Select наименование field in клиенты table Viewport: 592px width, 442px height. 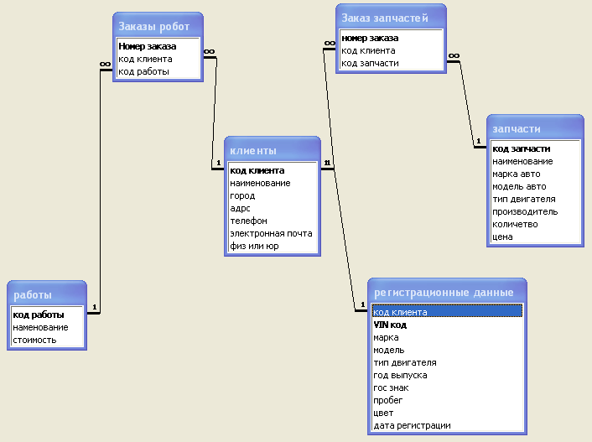(x=273, y=183)
